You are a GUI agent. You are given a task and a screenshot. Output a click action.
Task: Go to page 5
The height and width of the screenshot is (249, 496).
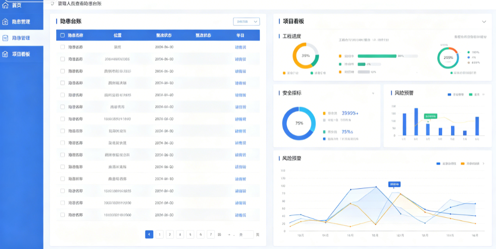tap(190, 234)
